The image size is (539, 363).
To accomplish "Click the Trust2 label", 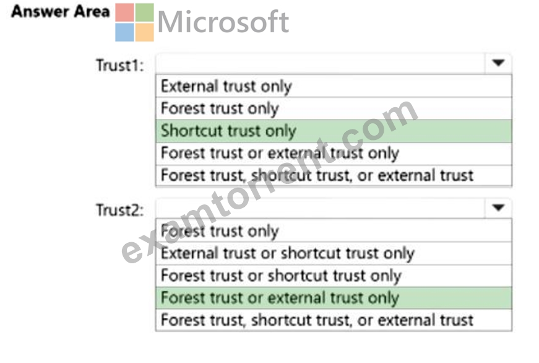I will point(119,210).
